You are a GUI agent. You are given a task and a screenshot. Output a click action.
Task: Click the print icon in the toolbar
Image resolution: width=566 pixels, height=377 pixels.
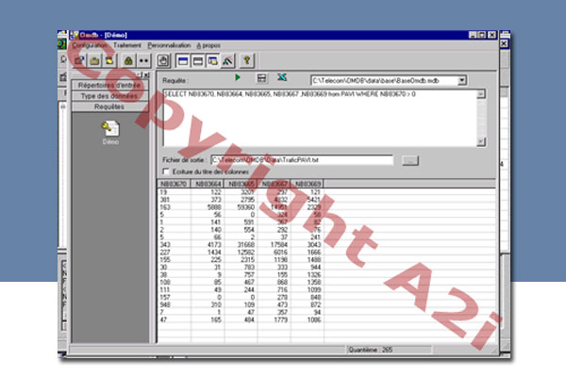coord(163,59)
